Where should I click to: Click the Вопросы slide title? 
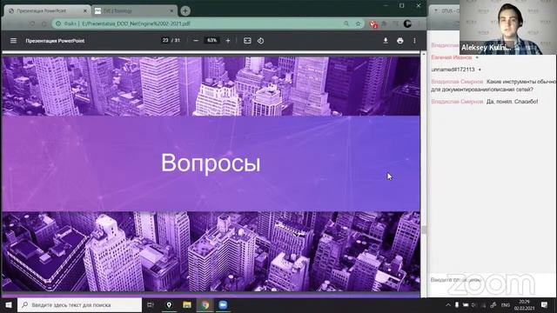(211, 163)
